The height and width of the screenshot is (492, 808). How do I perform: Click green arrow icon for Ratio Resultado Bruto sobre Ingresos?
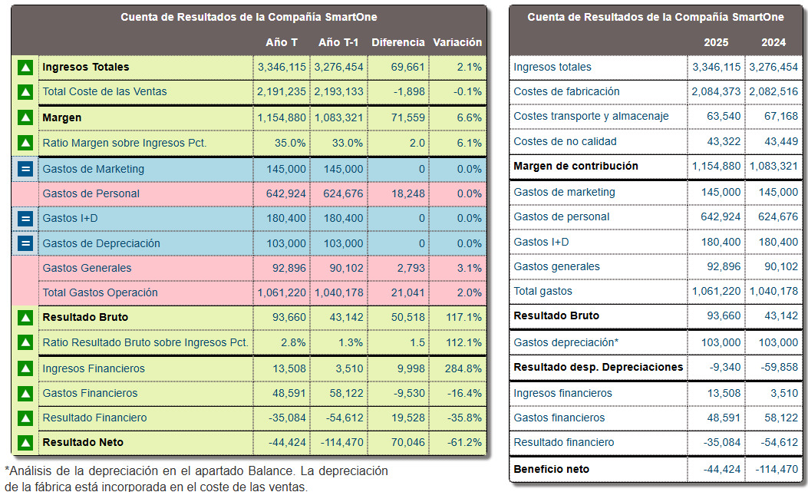pos(25,342)
